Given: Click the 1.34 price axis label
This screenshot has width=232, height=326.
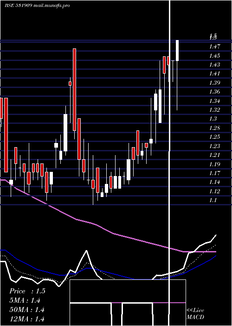Looking at the screenshot, I should [214, 101].
